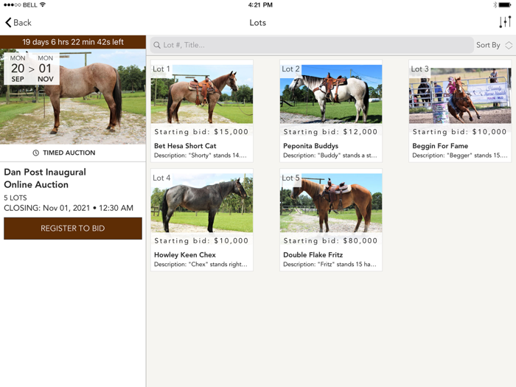Viewport: 516px width, 387px height.
Task: Click Starting bid: $80,000 text
Action: pyautogui.click(x=330, y=240)
